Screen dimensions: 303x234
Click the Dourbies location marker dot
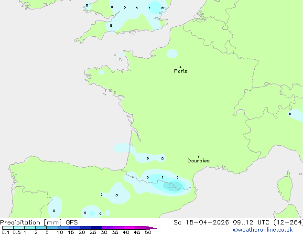[x=198, y=157]
